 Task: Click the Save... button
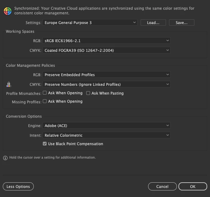(x=182, y=22)
